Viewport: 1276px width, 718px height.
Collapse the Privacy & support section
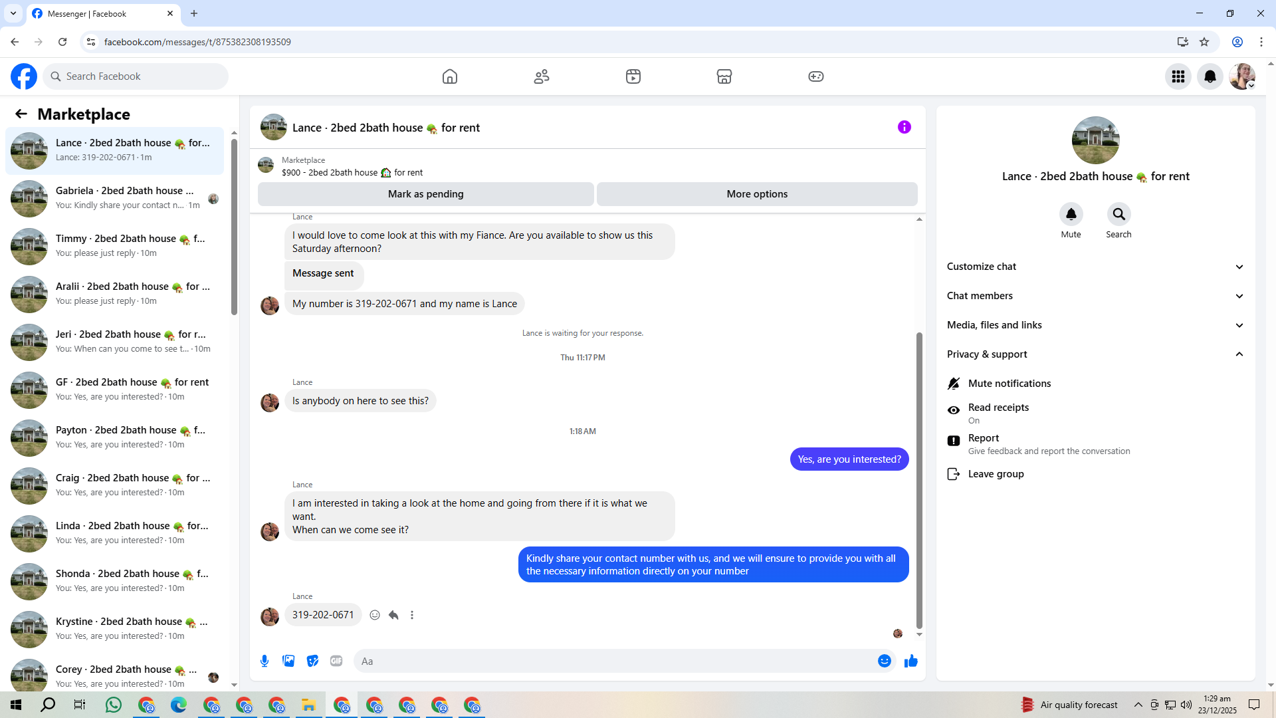(1095, 354)
